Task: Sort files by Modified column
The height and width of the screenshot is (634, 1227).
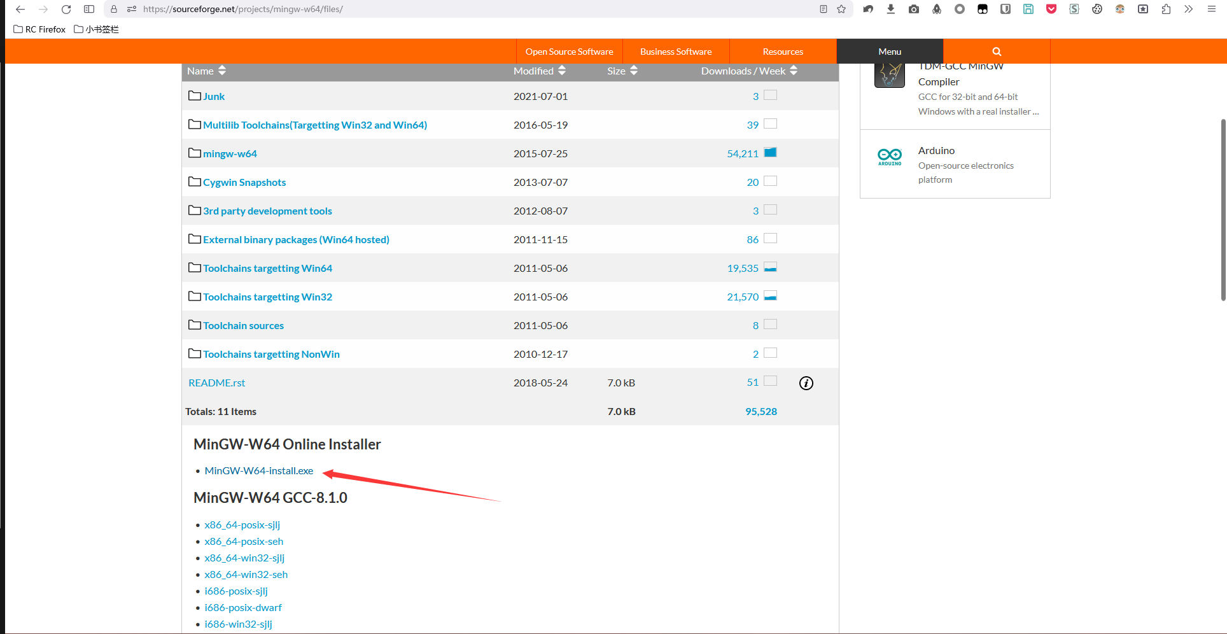Action: click(540, 71)
